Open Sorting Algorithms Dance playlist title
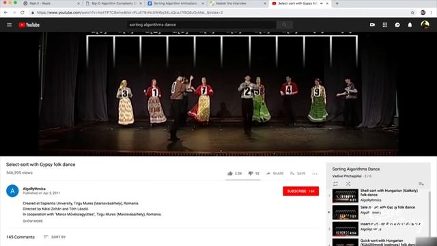The image size is (437, 246). (x=356, y=169)
